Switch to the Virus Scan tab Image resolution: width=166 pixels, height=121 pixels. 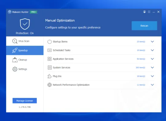click(x=25, y=41)
